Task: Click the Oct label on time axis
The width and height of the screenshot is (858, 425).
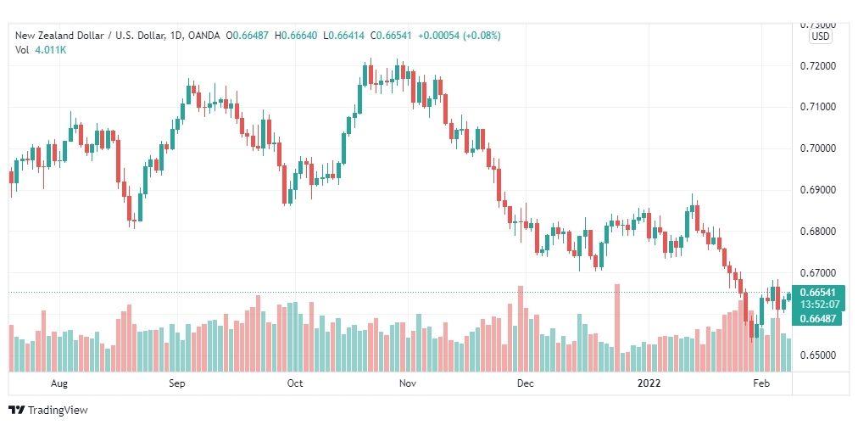Action: (295, 383)
